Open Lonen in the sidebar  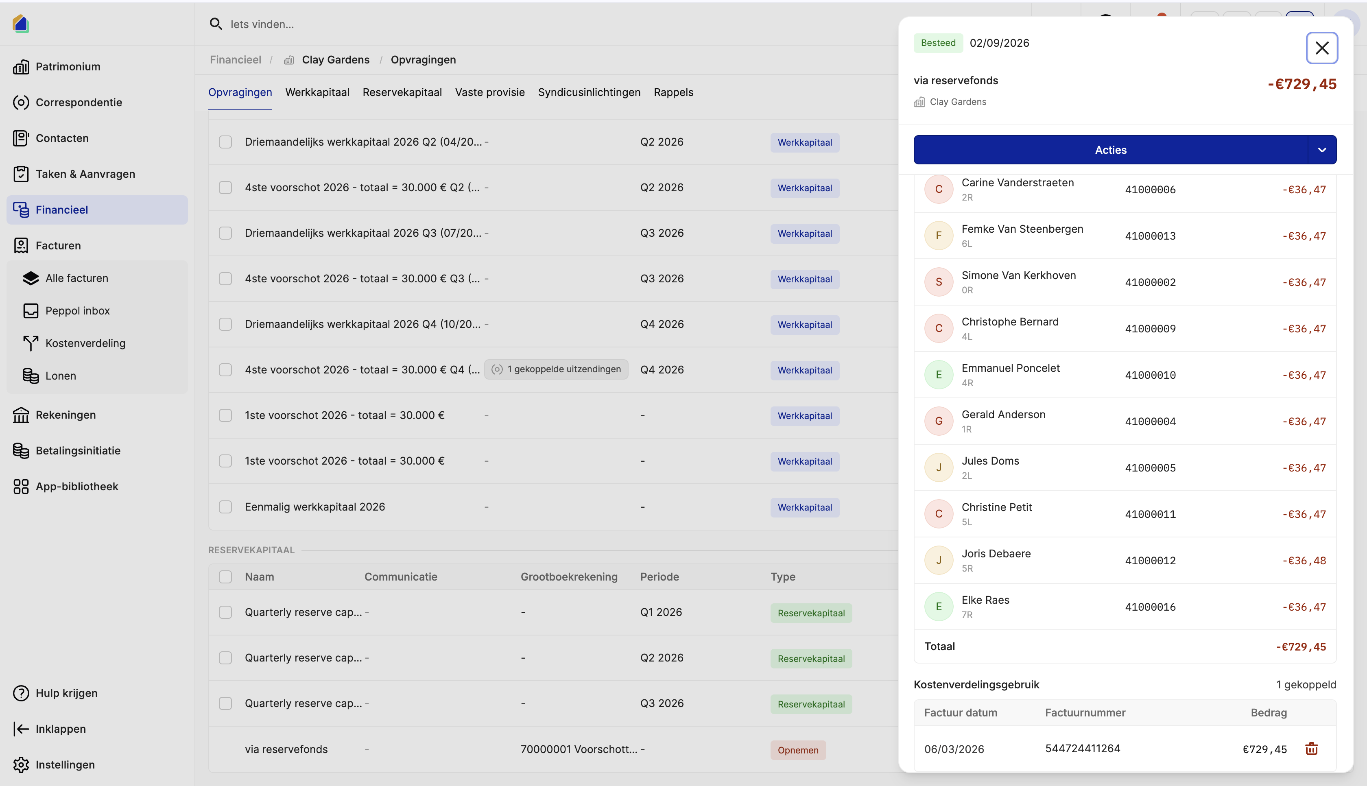[x=61, y=376]
